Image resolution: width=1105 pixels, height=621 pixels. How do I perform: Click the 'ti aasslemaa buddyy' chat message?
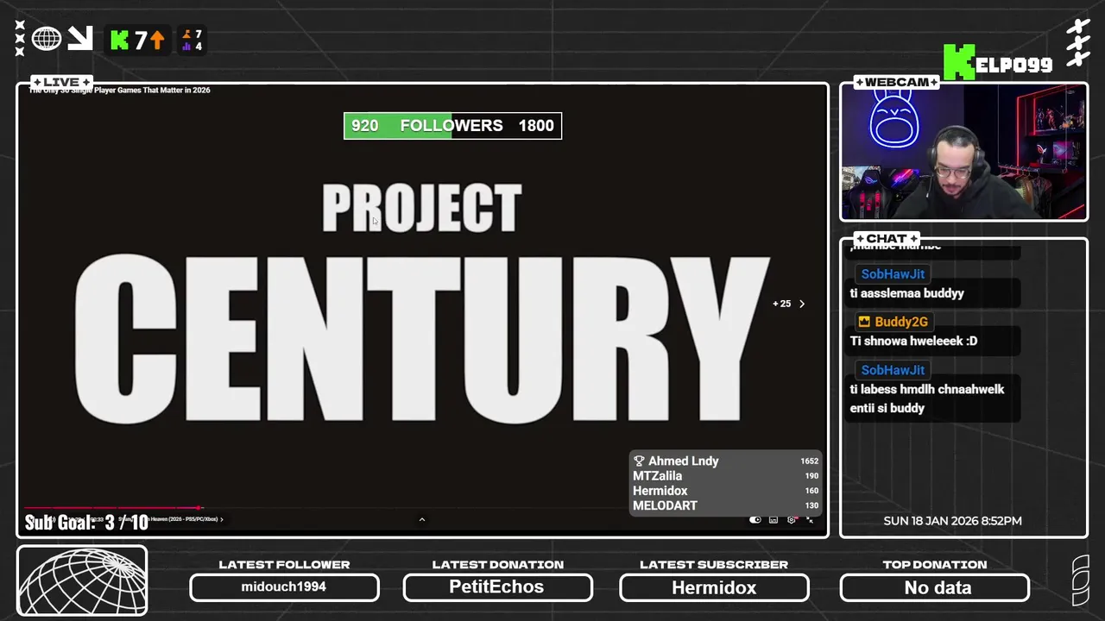(906, 293)
